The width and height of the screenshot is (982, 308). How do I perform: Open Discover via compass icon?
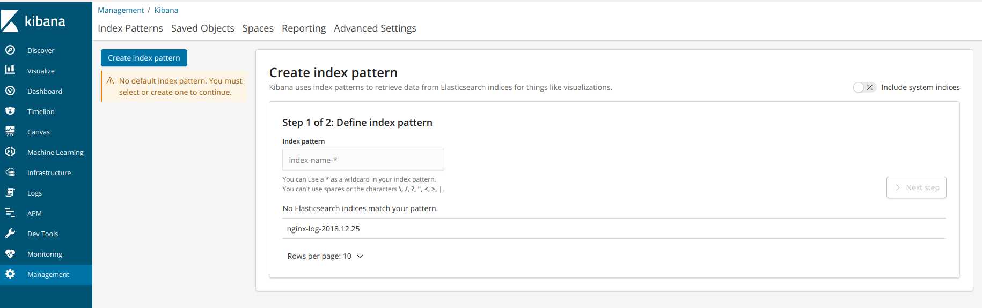[x=10, y=50]
